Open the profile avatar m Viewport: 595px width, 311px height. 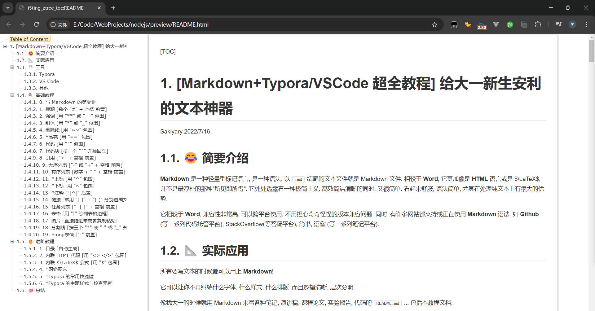[x=572, y=24]
